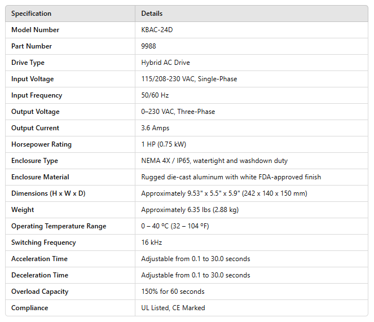The image size is (374, 322).
Task: Click the 16 kHz switching frequency value
Action: pyautogui.click(x=151, y=242)
